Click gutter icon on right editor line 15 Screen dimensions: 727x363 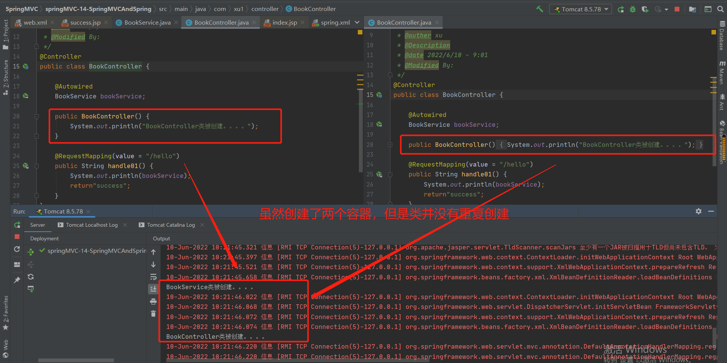coord(379,95)
